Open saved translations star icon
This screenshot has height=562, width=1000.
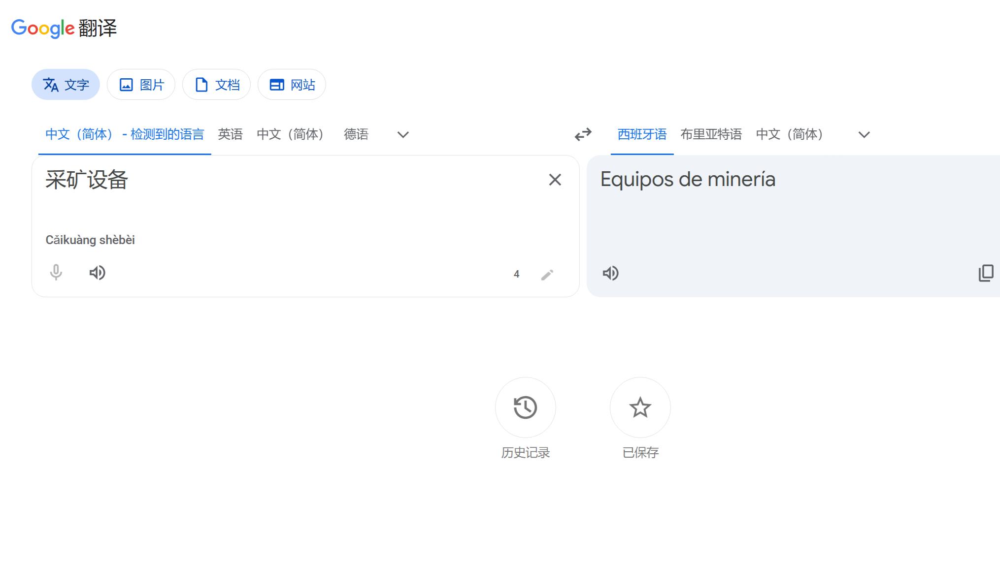coord(640,407)
